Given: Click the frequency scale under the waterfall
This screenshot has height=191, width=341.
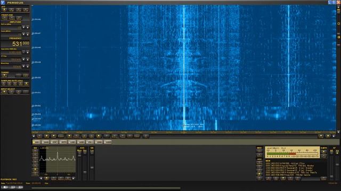Looking at the screenshot, I should (184, 132).
